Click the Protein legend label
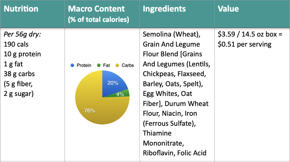290x162 pixels. [84, 65]
